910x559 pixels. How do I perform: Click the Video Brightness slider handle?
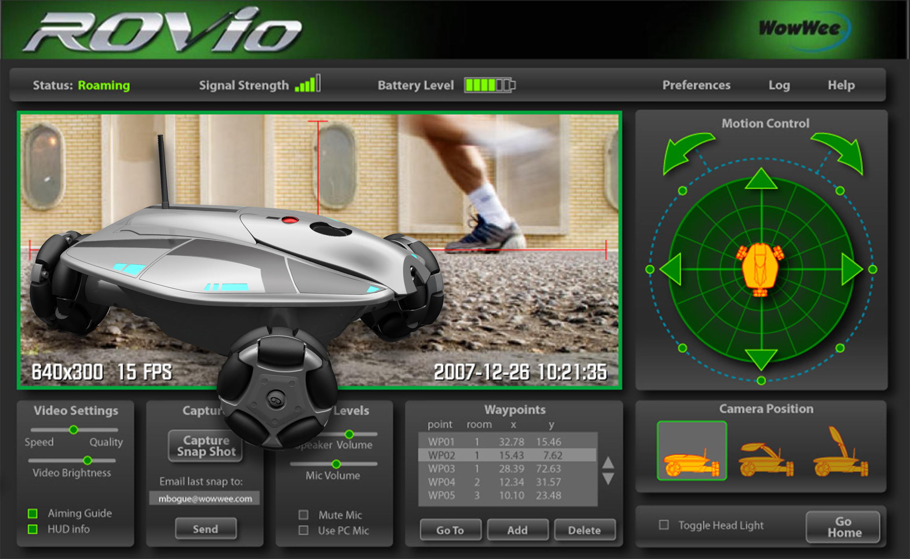(x=87, y=460)
